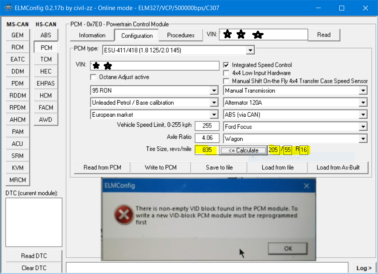Click the Calculate tire size button

point(243,150)
